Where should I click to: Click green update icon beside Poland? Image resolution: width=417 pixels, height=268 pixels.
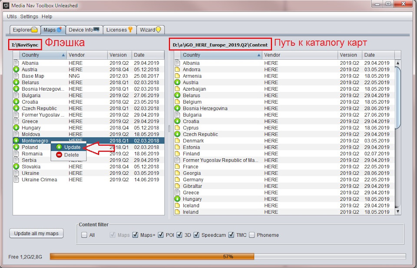[x=16, y=147]
